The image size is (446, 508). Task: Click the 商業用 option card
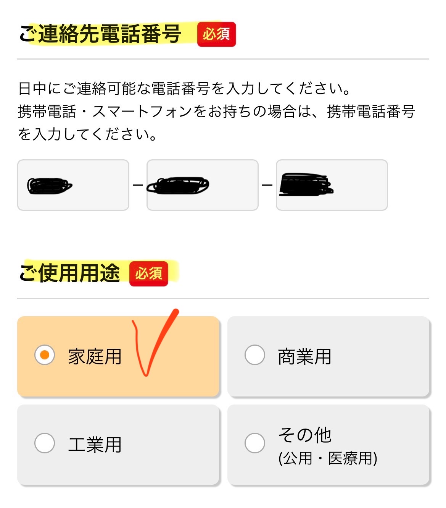pos(328,356)
